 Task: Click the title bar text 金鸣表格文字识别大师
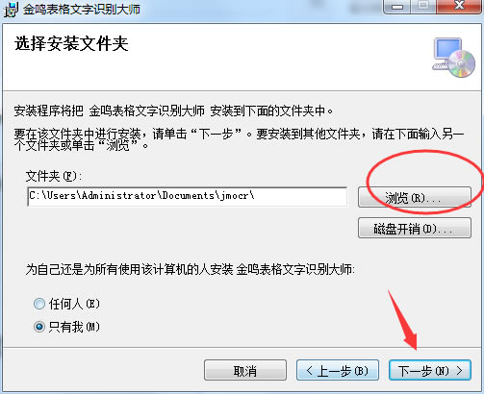82,10
